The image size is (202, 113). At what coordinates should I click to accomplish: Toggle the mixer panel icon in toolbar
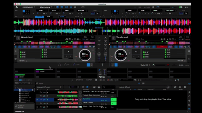click(66, 7)
